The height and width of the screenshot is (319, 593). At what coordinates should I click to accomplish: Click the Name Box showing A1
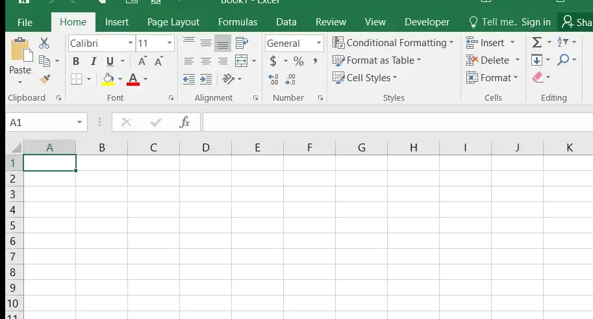[x=40, y=122]
